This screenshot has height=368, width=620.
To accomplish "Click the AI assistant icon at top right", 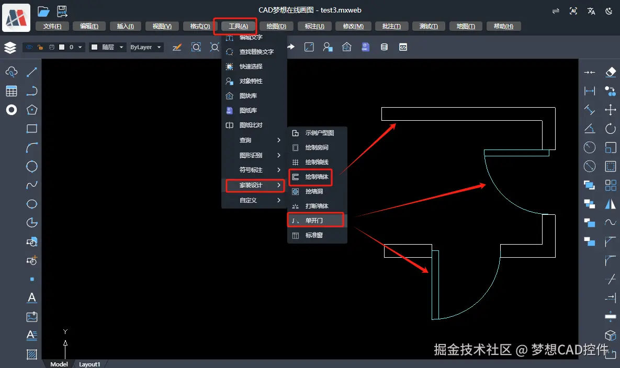I will [x=573, y=11].
